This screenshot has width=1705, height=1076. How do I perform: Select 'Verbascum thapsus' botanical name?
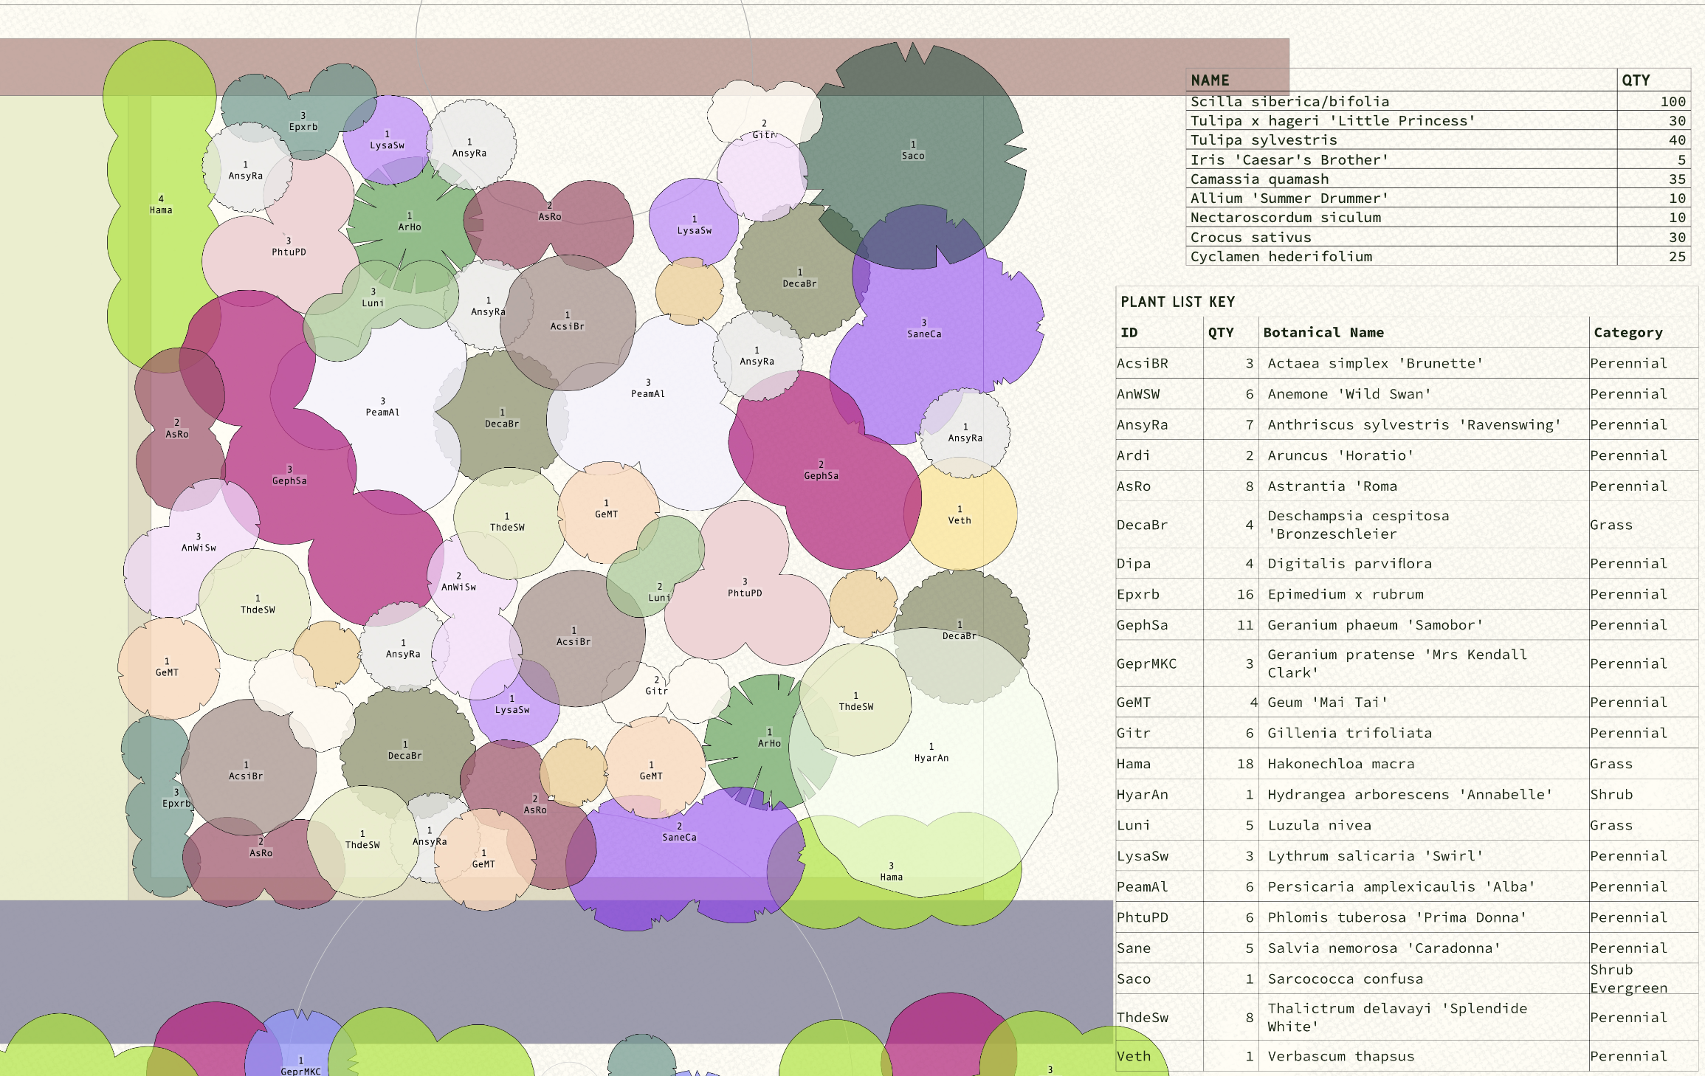pos(1340,1057)
